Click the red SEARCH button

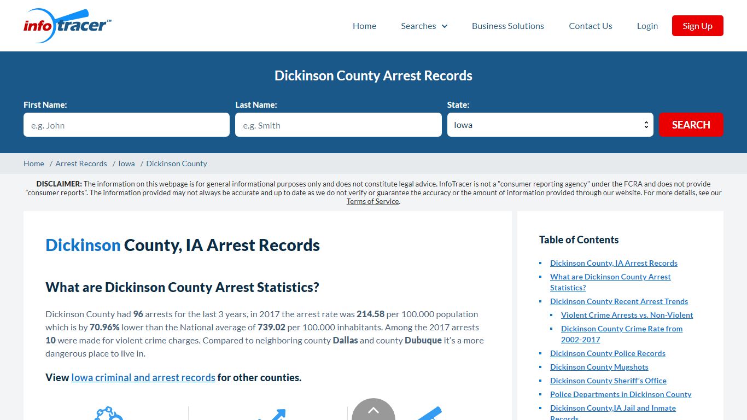(x=691, y=125)
